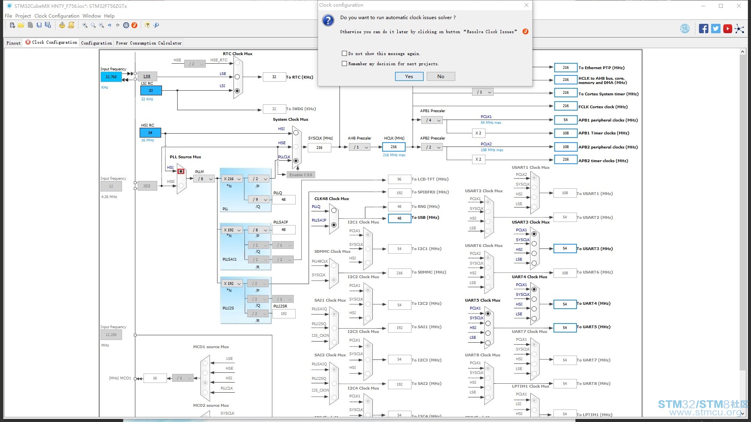
Task: Open the main PLL /Q /9 dropdown
Action: click(259, 200)
